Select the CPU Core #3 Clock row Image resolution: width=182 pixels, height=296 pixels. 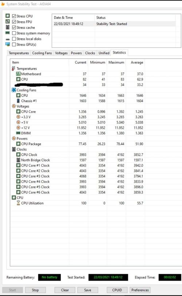click(x=78, y=176)
